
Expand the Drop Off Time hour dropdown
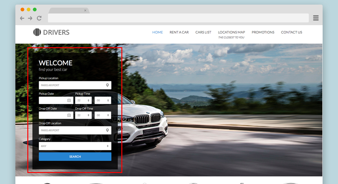[83, 115]
